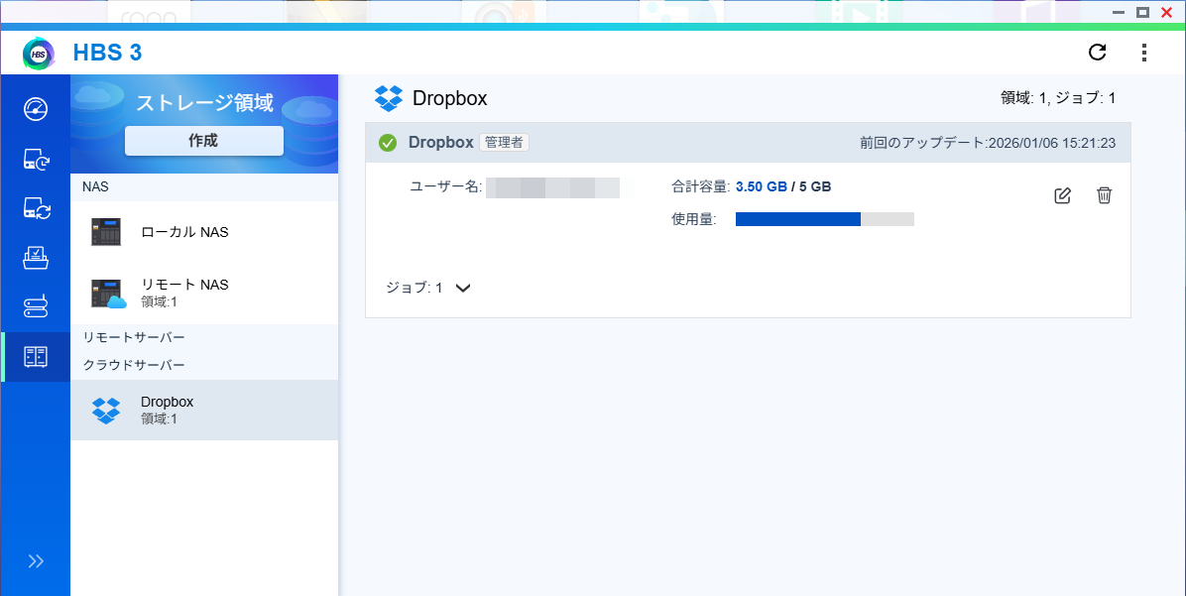Click the Dropbox logo in the sidebar list
Screen dimensions: 1186x596
tap(106, 411)
